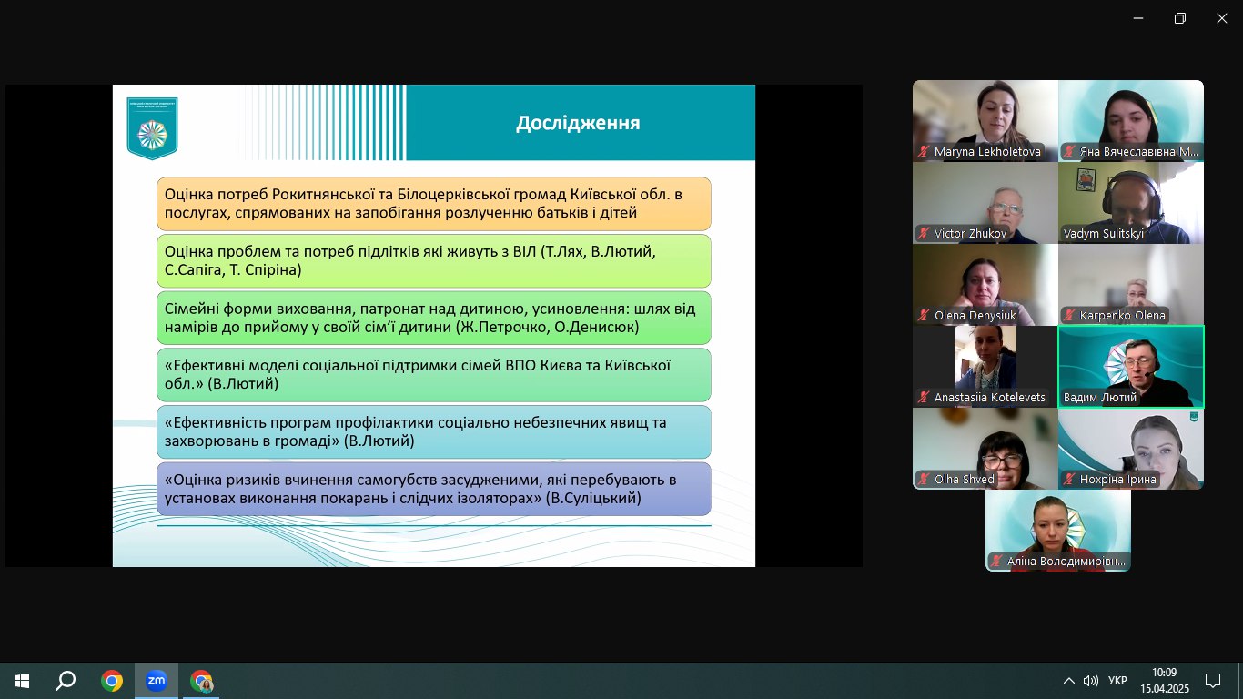1243x699 pixels.
Task: Open the Chrome icon left of Zoom
Action: click(112, 680)
